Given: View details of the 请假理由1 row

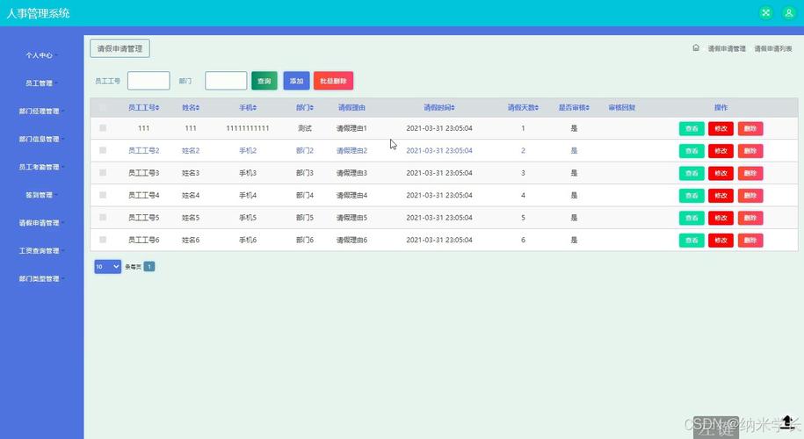Looking at the screenshot, I should 692,128.
